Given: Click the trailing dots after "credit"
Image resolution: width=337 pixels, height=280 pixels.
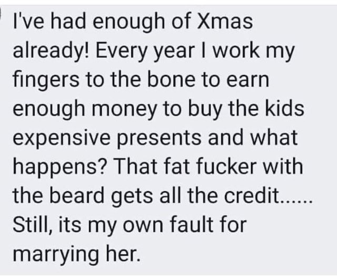Looking at the screenshot, I should coord(295,201).
